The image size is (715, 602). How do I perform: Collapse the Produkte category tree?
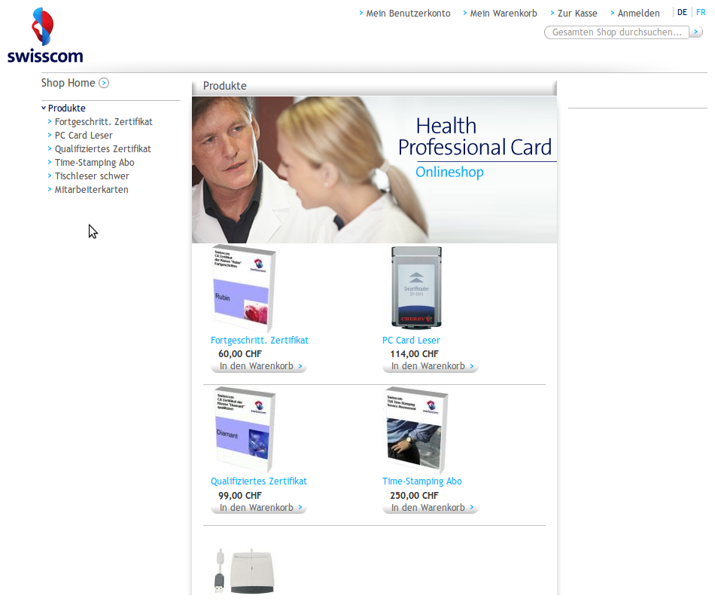(x=44, y=108)
